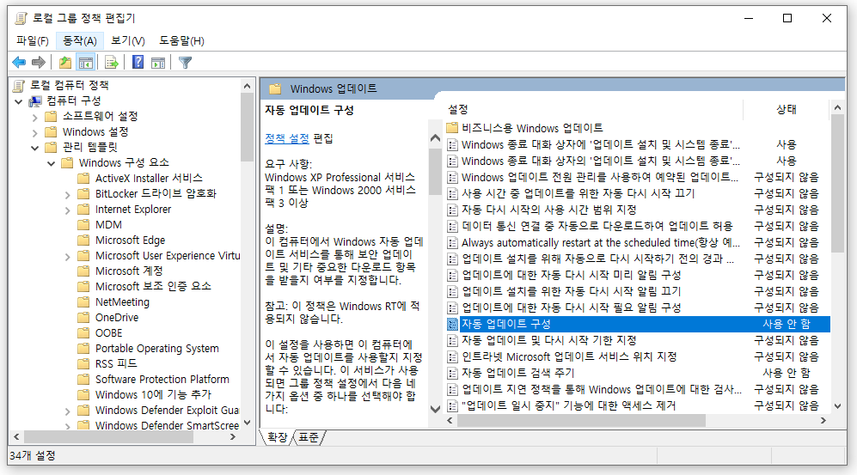857x475 pixels.
Task: Click the 로컬 컴퓨터 정책 policy icon
Action: 19,86
